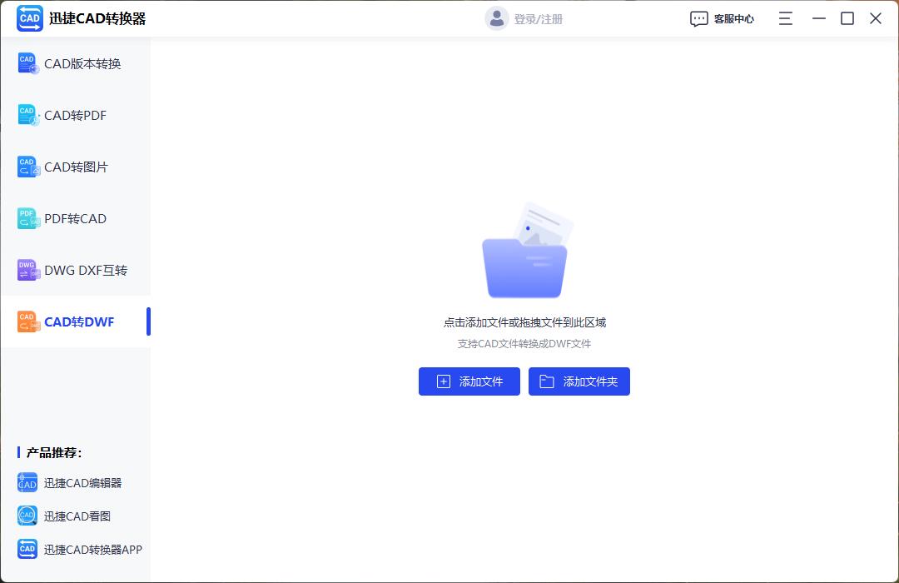
Task: Select the DWG DXF互转 tool
Action: point(27,270)
